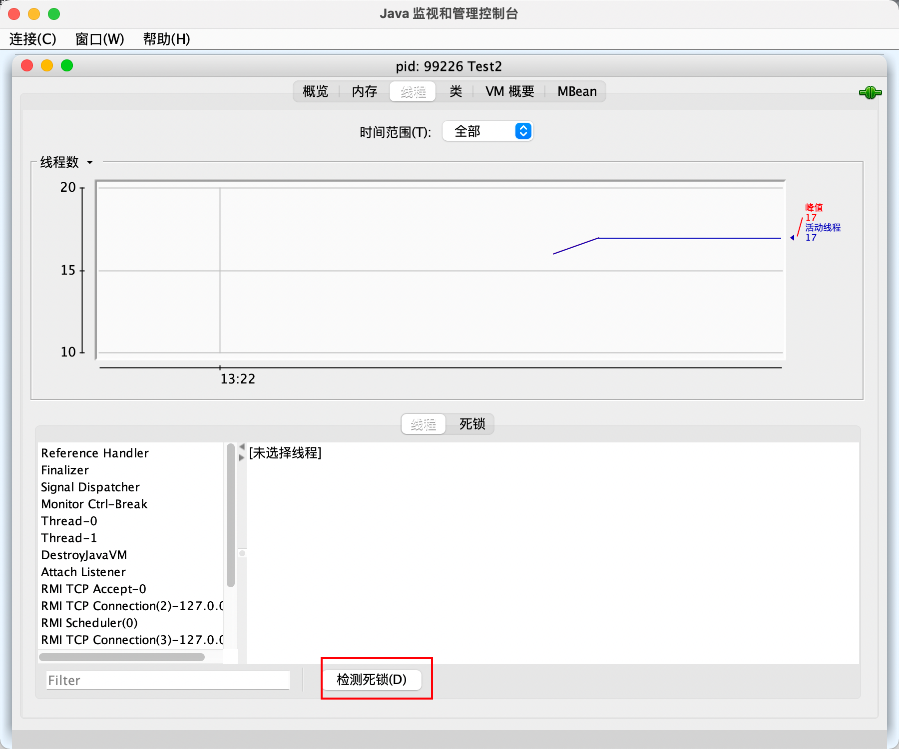Expand the 线程数 chart dropdown arrow

pos(90,162)
